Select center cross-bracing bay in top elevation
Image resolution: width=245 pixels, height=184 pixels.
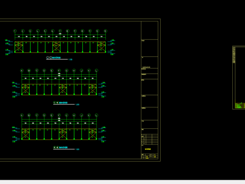click(x=57, y=47)
